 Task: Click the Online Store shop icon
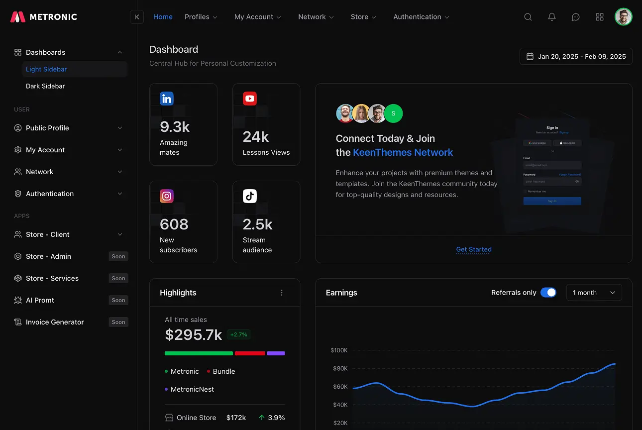pos(169,418)
